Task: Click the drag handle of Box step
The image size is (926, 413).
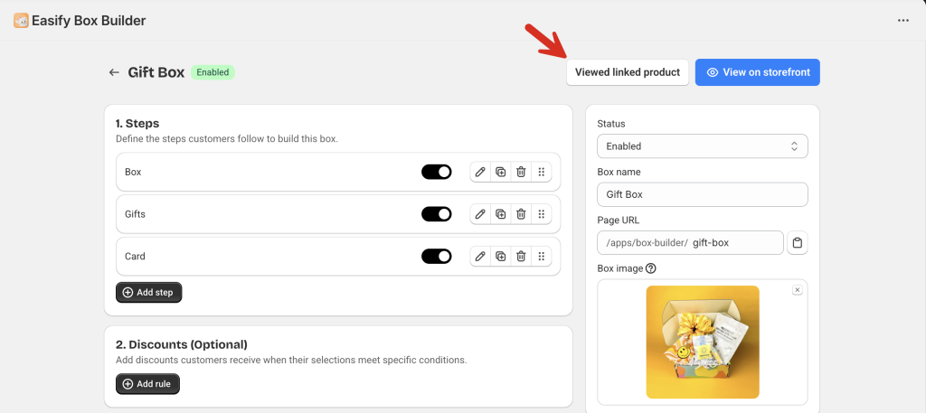Action: [541, 173]
